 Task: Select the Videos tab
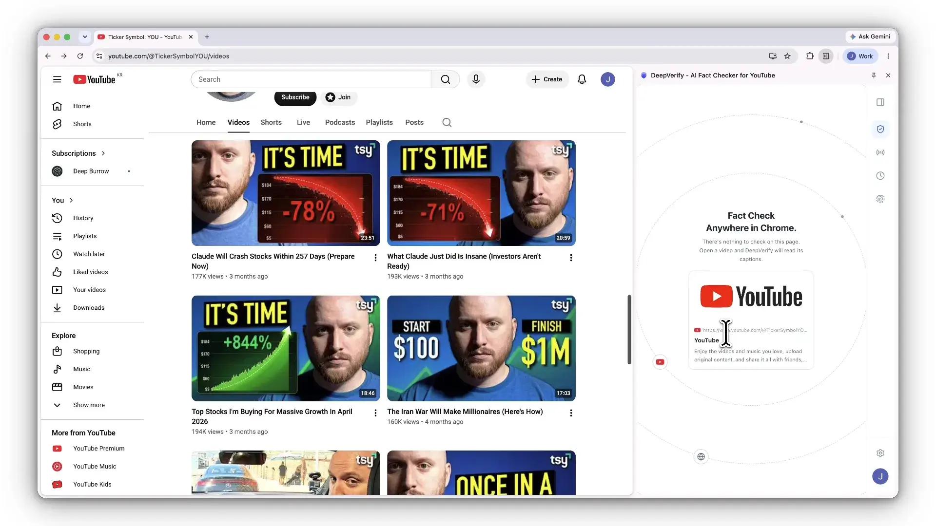coord(238,123)
